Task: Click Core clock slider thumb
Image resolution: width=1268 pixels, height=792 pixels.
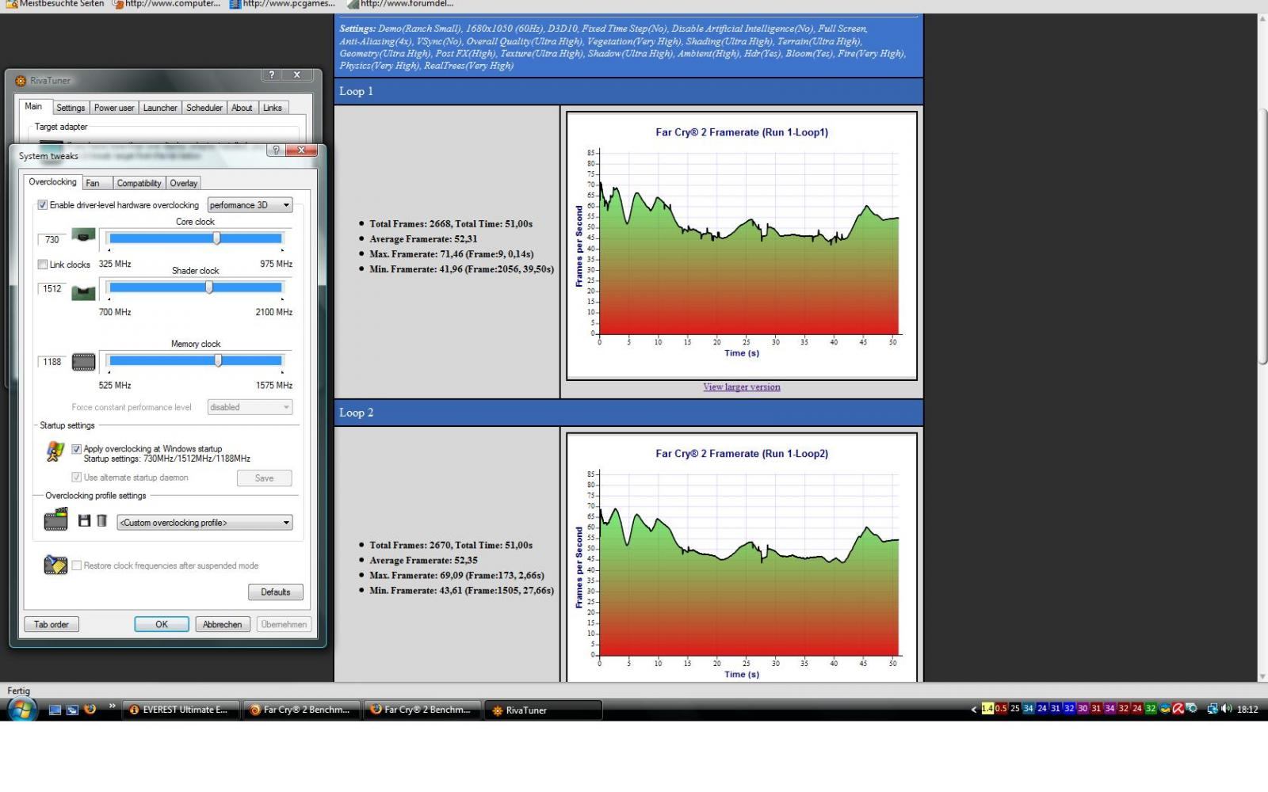Action: click(x=216, y=238)
